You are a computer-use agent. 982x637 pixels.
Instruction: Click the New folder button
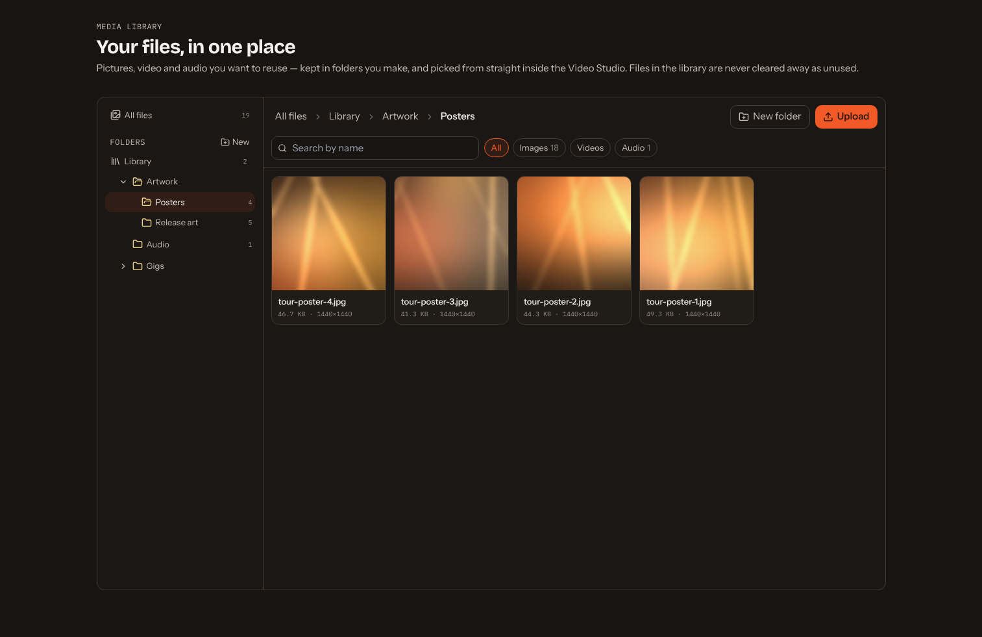click(770, 117)
